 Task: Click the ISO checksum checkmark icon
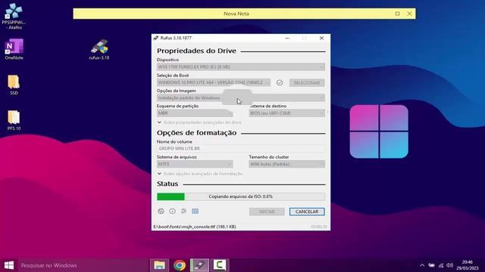[280, 82]
